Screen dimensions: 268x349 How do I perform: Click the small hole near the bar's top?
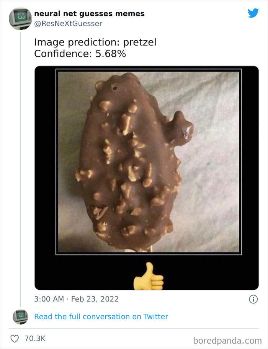coord(114,88)
